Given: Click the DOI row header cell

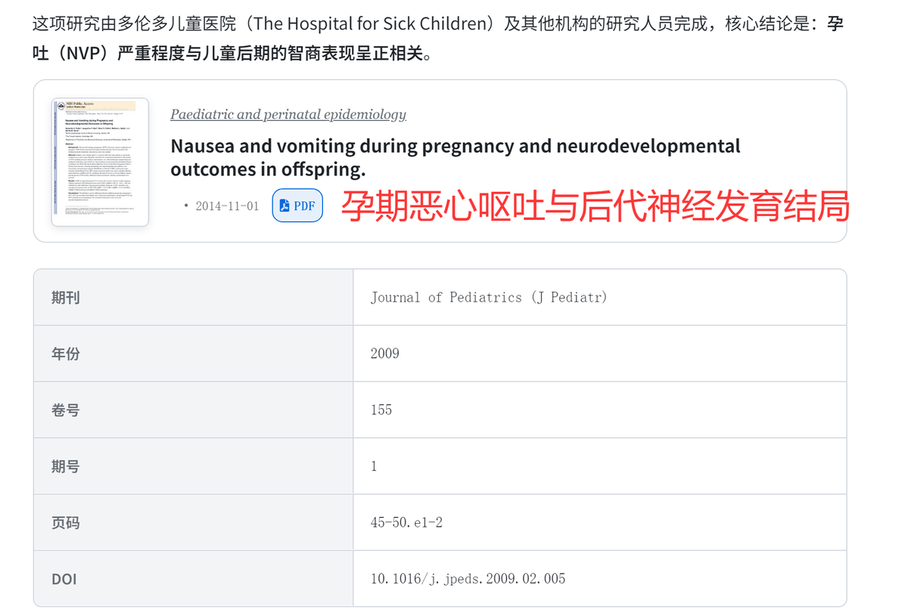Looking at the screenshot, I should (x=65, y=579).
